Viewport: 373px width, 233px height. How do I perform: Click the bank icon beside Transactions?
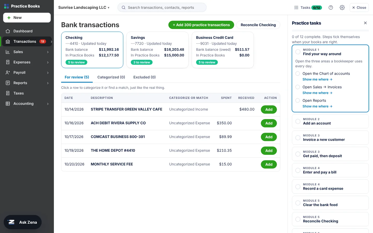[x=8, y=41]
